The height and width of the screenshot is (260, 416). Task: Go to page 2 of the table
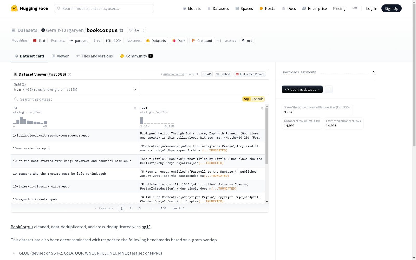131,208
